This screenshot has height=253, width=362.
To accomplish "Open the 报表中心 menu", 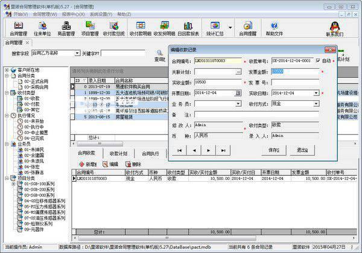I will point(73,14).
